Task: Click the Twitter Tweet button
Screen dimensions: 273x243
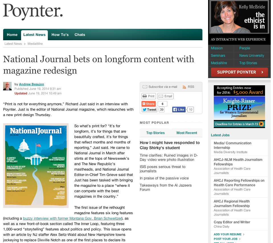Action: pos(149,110)
